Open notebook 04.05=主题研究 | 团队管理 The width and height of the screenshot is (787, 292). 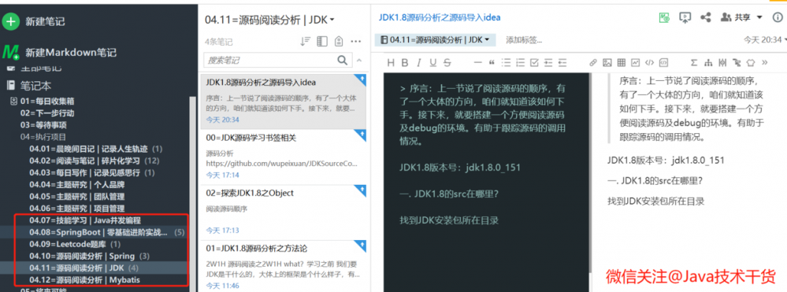click(76, 197)
